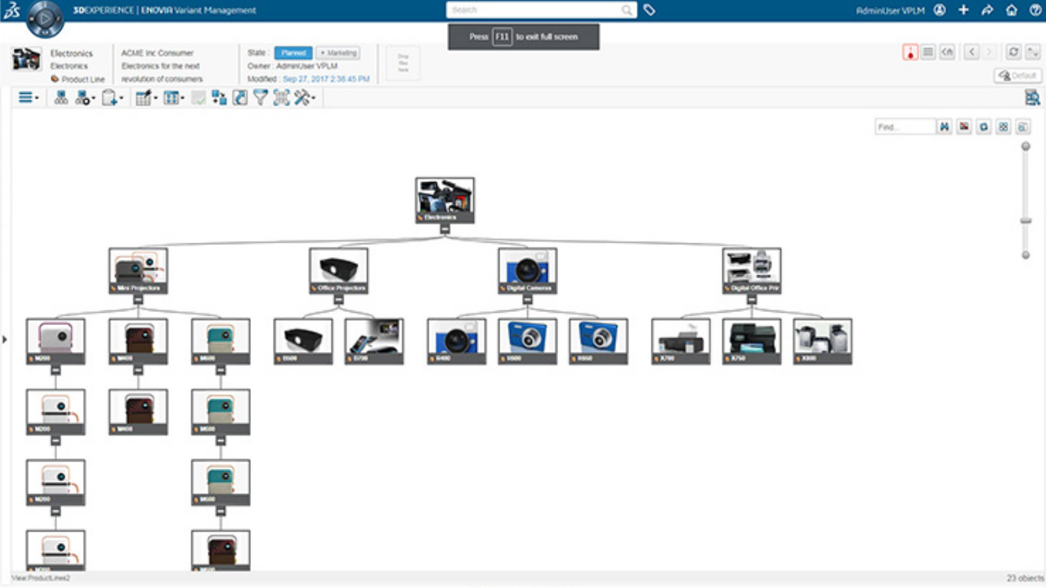This screenshot has width=1046, height=588.
Task: Click the Marketing state dropdown button
Action: coord(337,53)
